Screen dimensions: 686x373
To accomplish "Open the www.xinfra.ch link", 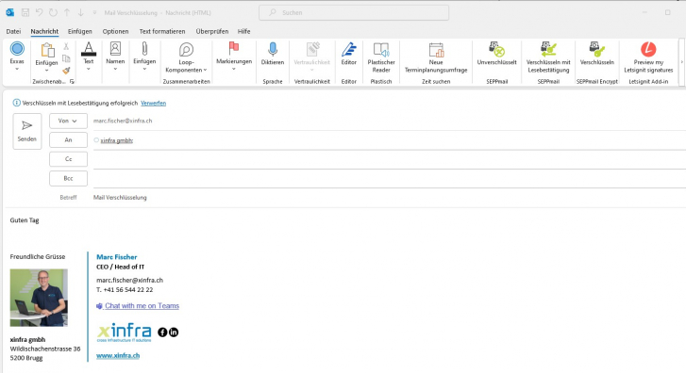I will coord(118,355).
